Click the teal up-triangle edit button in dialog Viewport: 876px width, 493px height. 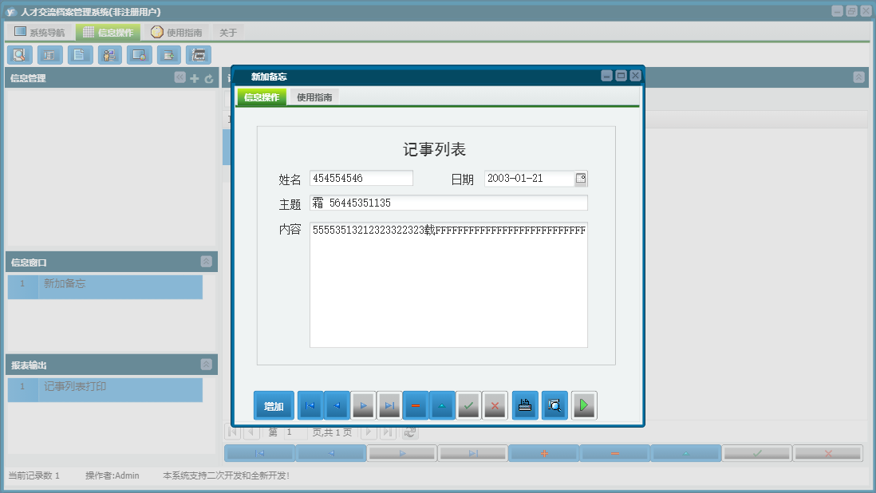pyautogui.click(x=442, y=406)
